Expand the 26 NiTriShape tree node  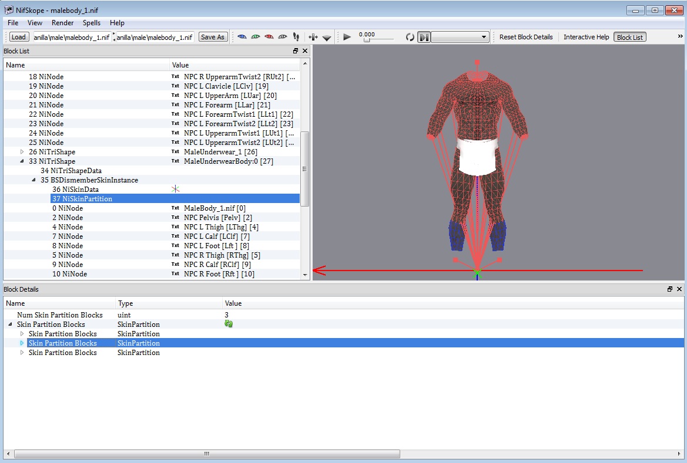(22, 152)
